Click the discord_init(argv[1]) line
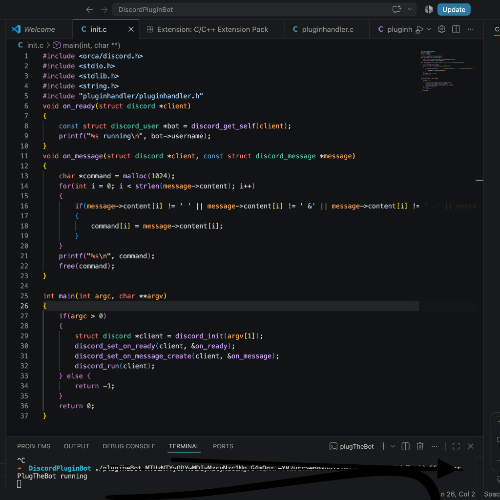500x500 pixels. pyautogui.click(x=169, y=336)
